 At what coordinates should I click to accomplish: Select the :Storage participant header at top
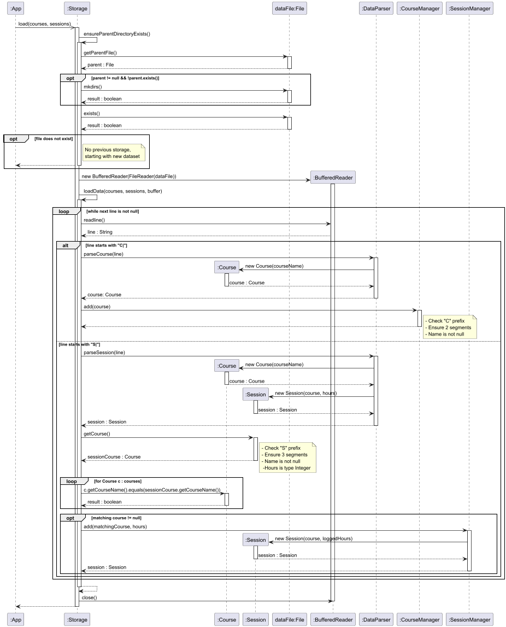point(77,9)
